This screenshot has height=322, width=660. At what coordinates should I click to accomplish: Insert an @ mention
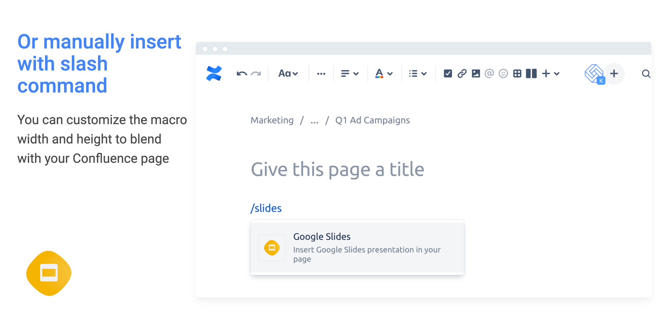pos(489,74)
